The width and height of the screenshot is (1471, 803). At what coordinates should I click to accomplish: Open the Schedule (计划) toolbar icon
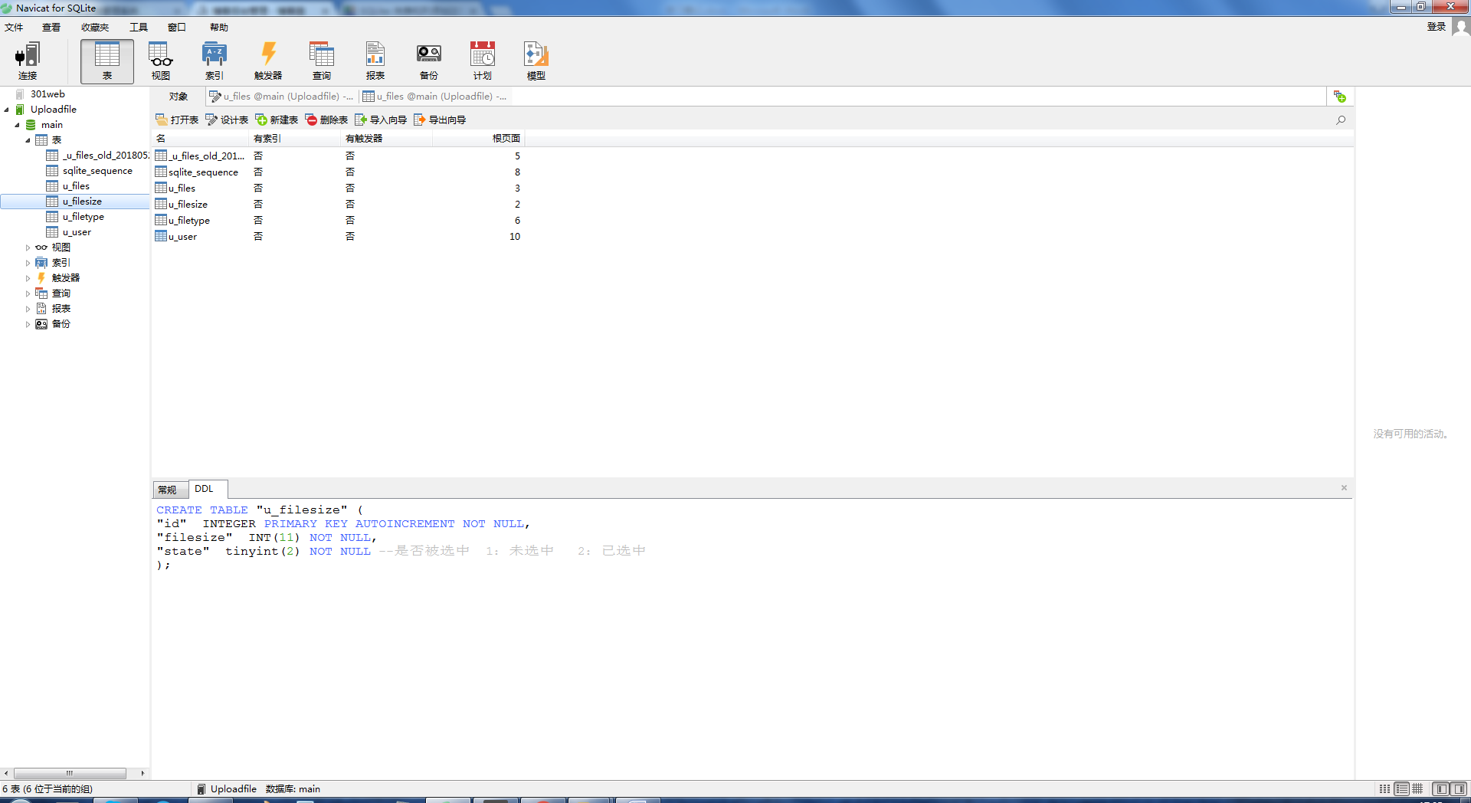pyautogui.click(x=483, y=61)
